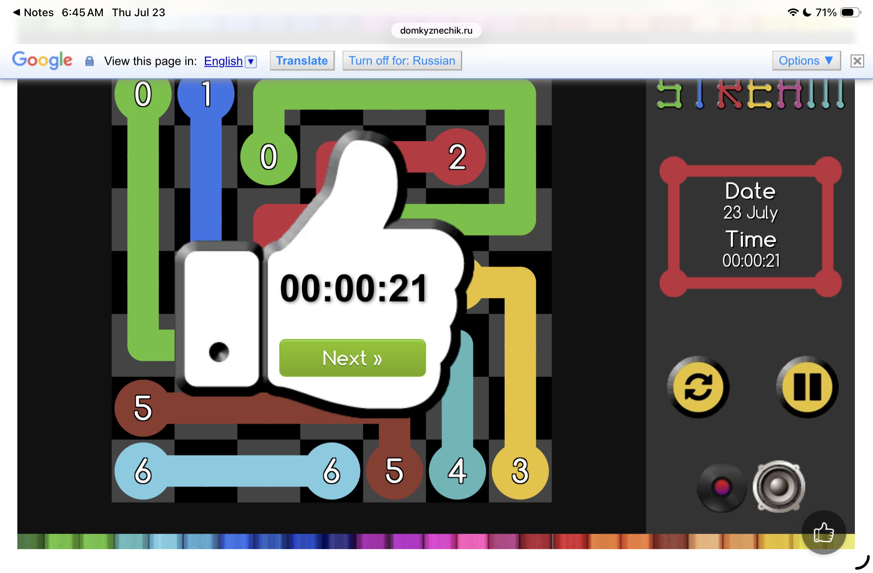
Task: Click the Date and Time info panel
Action: pos(750,226)
